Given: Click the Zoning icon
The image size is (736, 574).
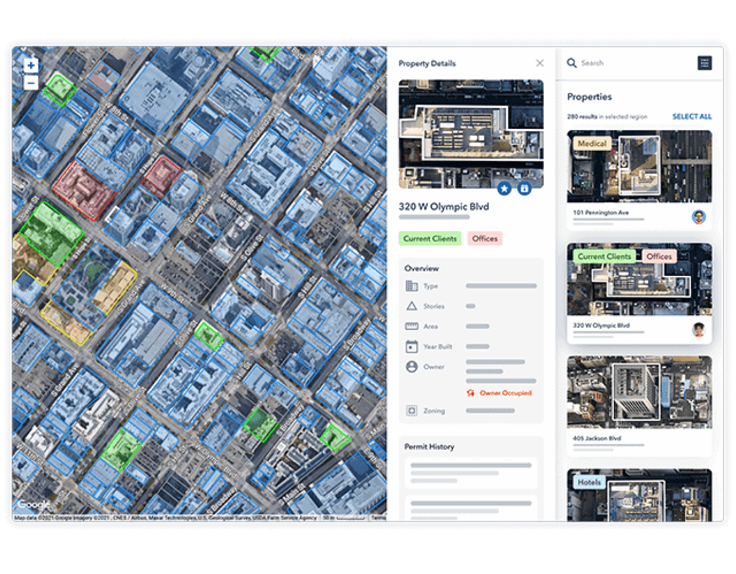Looking at the screenshot, I should [412, 410].
